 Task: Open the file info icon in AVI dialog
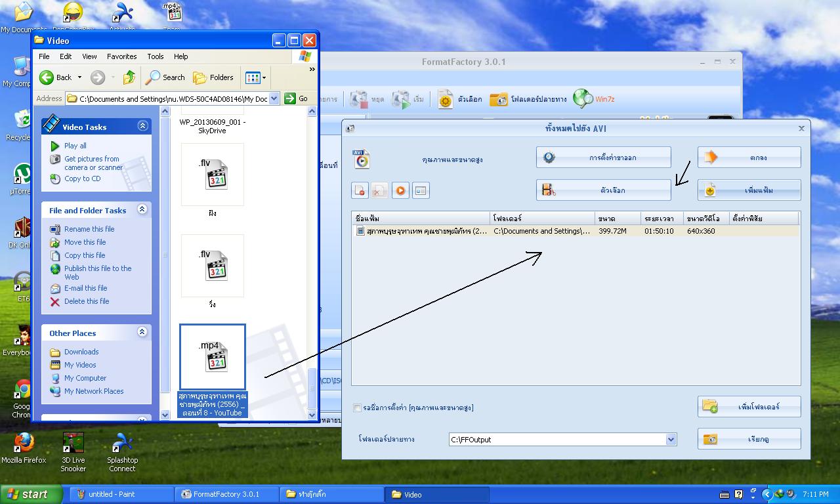pyautogui.click(x=421, y=190)
